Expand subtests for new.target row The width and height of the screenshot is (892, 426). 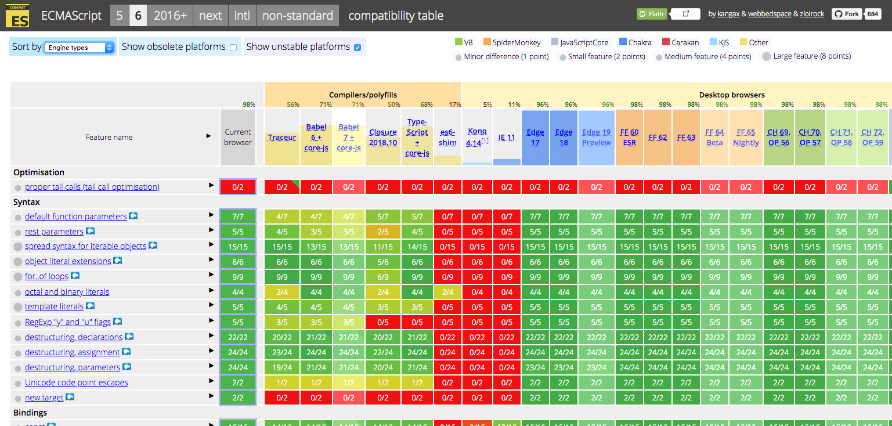pyautogui.click(x=211, y=396)
